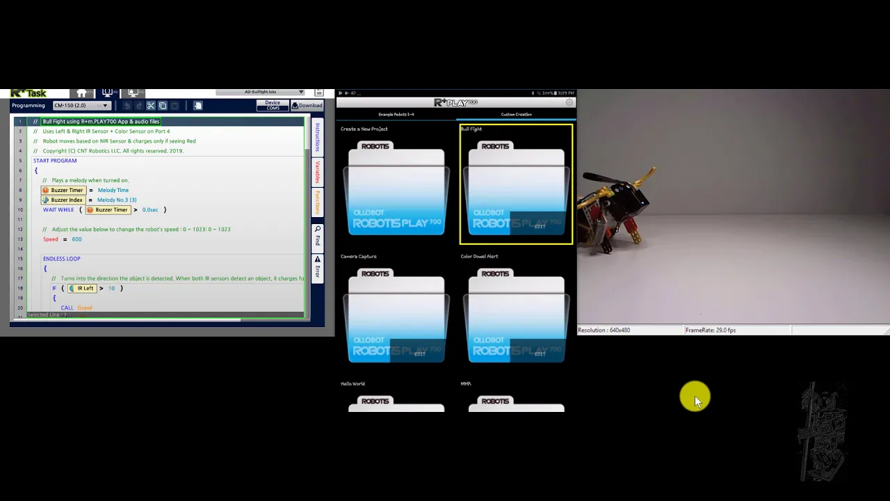Click the FrameRate: 29.0 fps status text

pos(710,330)
